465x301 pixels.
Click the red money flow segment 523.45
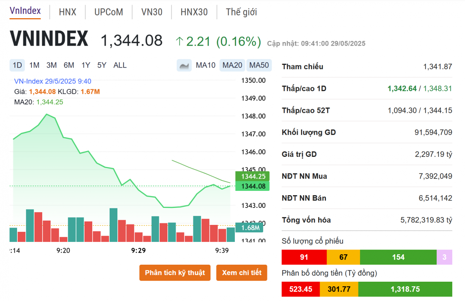pyautogui.click(x=301, y=289)
